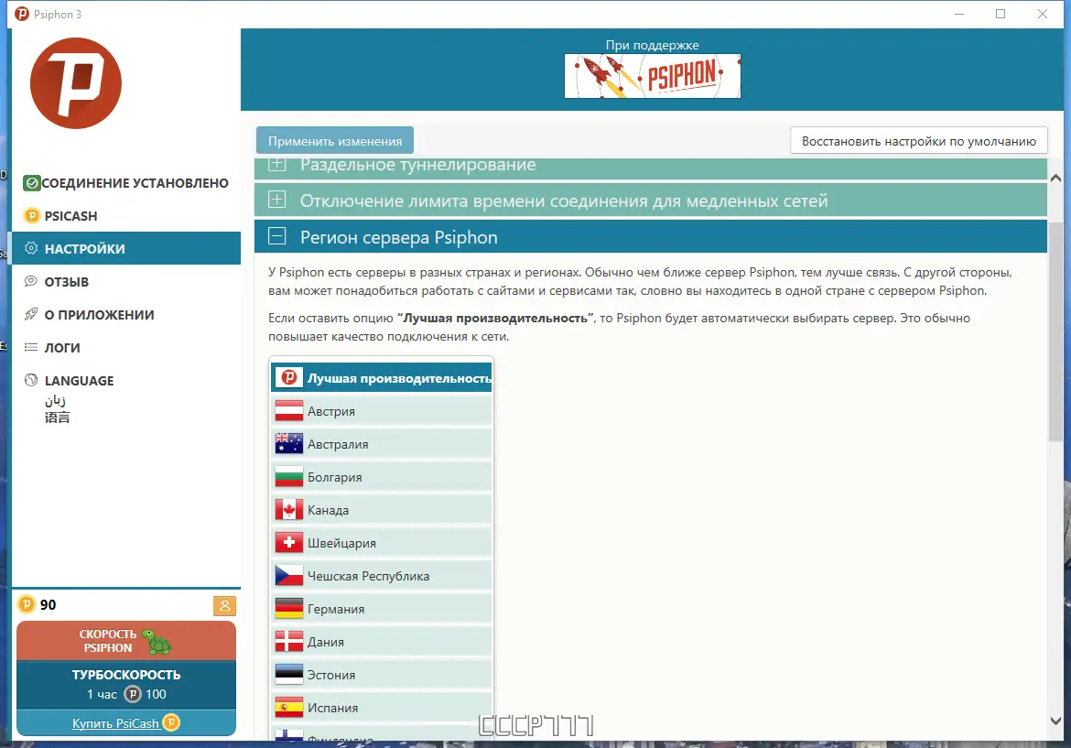Click the Psiphon 3 title bar icon
This screenshot has height=748, width=1071.
(x=22, y=14)
